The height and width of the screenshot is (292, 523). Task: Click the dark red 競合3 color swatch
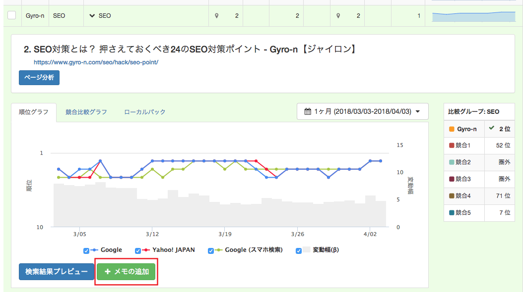coord(452,179)
